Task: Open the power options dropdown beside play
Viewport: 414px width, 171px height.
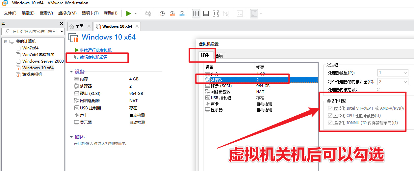Action: [136, 14]
